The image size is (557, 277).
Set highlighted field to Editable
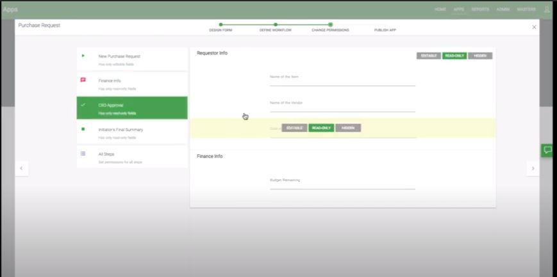coord(294,128)
